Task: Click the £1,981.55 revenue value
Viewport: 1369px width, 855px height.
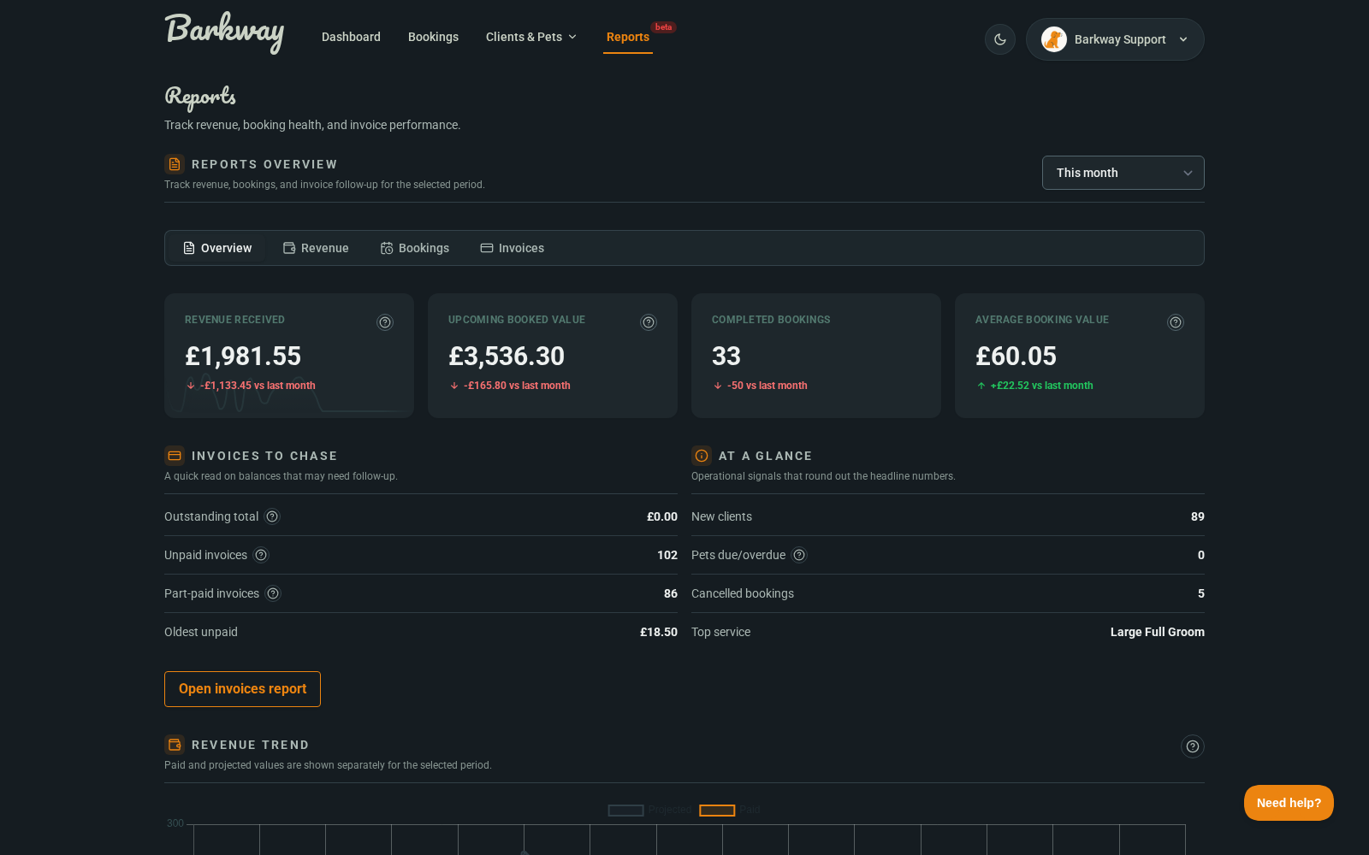Action: [243, 356]
